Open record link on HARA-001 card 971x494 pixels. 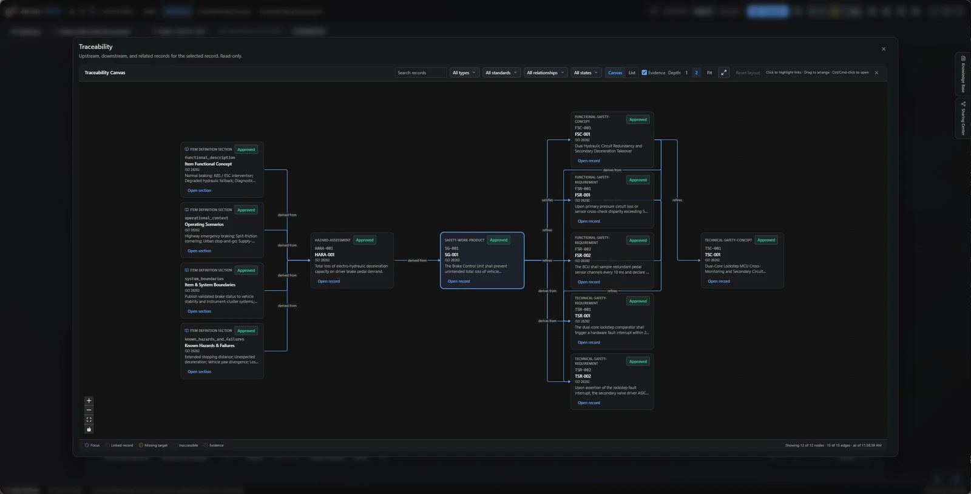coord(329,281)
